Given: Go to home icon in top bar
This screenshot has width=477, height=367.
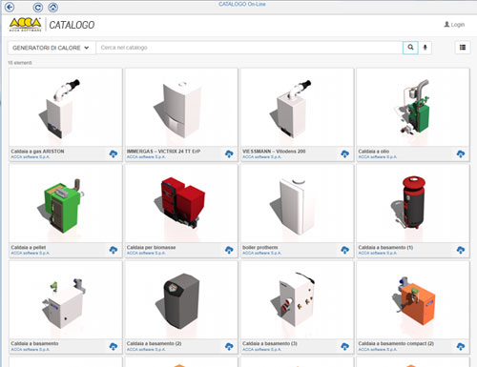Looking at the screenshot, I should (x=52, y=8).
